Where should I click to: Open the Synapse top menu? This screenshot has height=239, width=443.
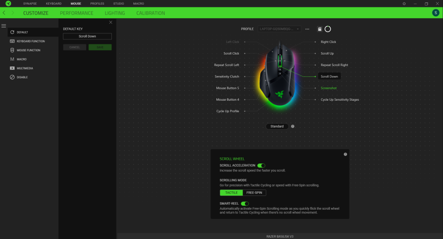pyautogui.click(x=30, y=4)
